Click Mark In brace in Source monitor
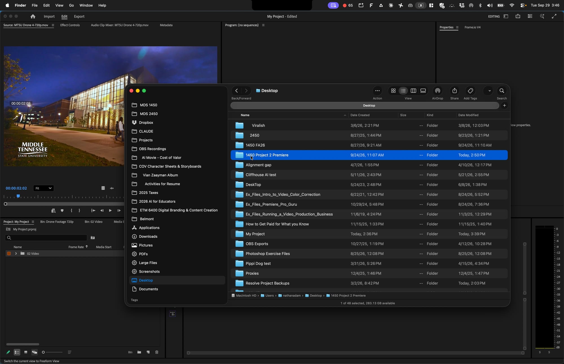Screen dimensions: 564x364 point(71,211)
